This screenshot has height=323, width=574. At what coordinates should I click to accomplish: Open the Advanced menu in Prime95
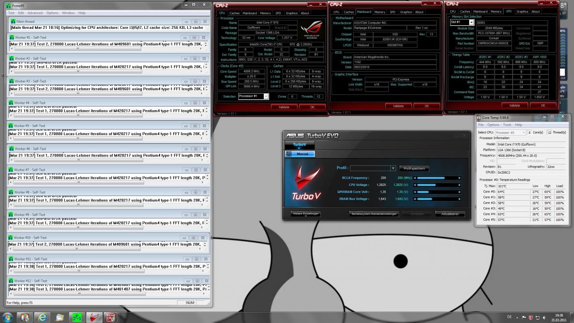point(35,13)
